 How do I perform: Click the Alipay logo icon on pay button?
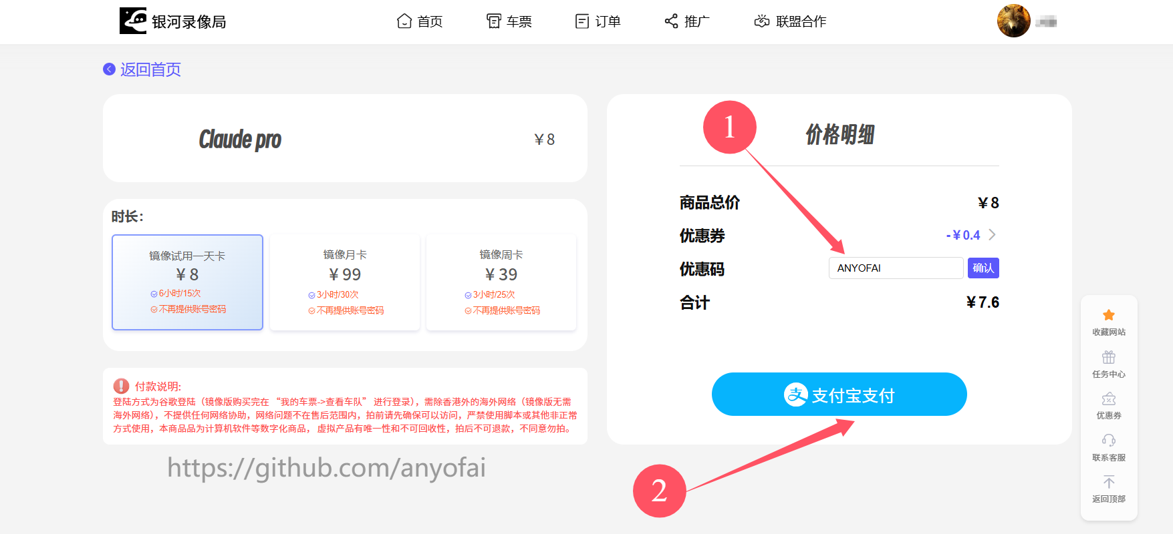tap(796, 394)
